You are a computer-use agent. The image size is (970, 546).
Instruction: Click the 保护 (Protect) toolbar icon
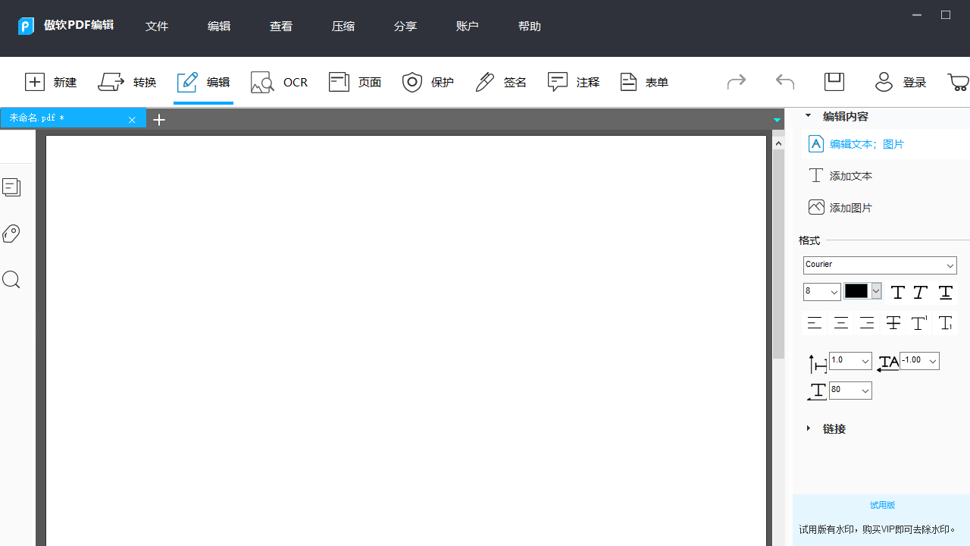(427, 82)
